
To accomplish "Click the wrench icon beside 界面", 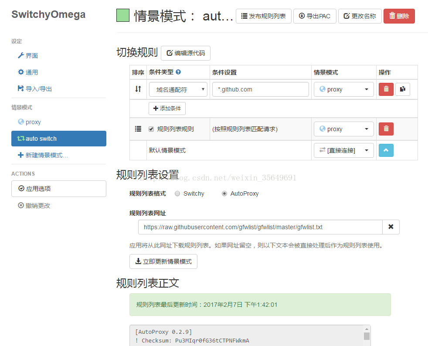I will click(x=21, y=55).
